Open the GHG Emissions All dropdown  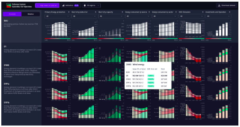191,16
